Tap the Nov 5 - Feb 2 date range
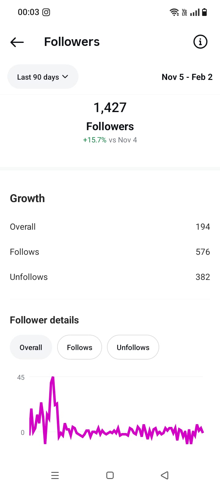This screenshot has width=220, height=490. (187, 77)
